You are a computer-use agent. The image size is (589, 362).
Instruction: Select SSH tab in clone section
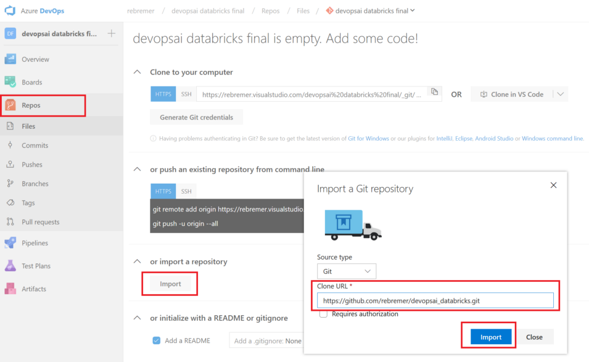(186, 94)
